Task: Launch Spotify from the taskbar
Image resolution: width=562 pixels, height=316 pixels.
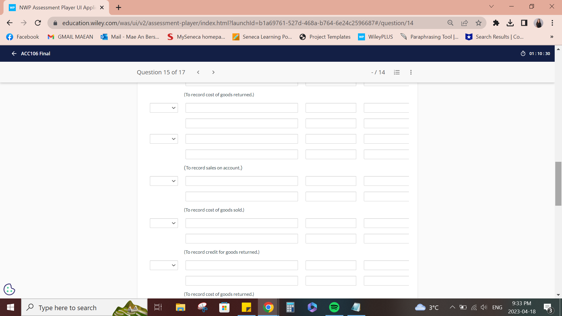Action: [334, 307]
